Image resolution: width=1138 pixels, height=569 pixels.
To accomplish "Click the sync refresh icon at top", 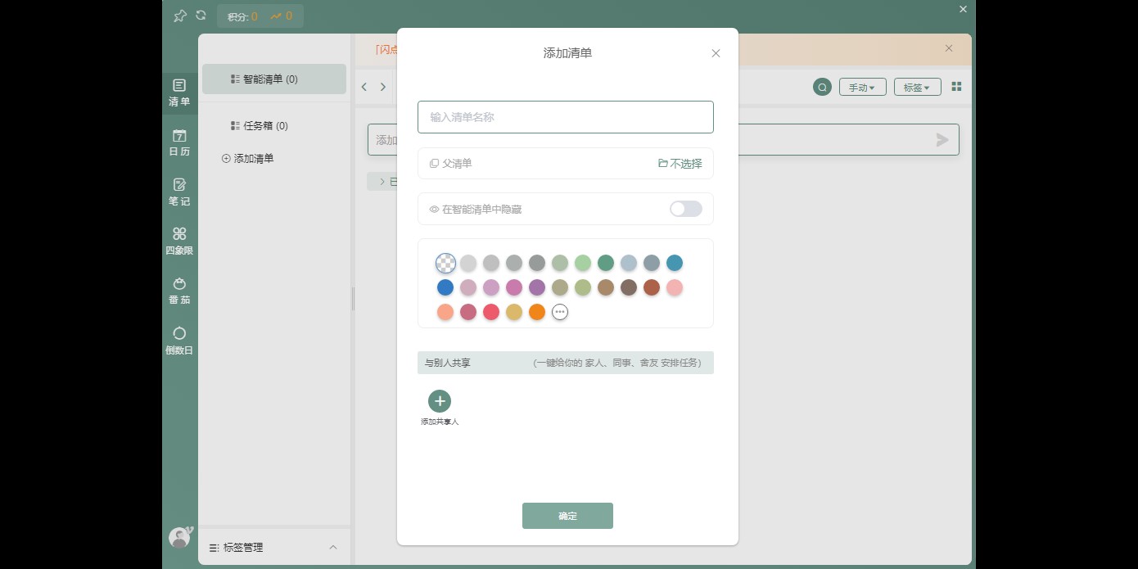I will coord(201,16).
